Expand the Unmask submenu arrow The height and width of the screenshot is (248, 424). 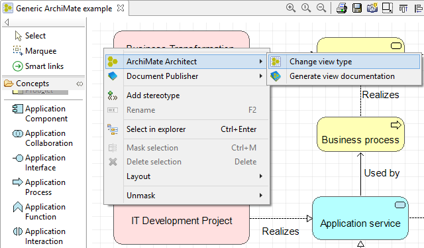[x=261, y=195]
